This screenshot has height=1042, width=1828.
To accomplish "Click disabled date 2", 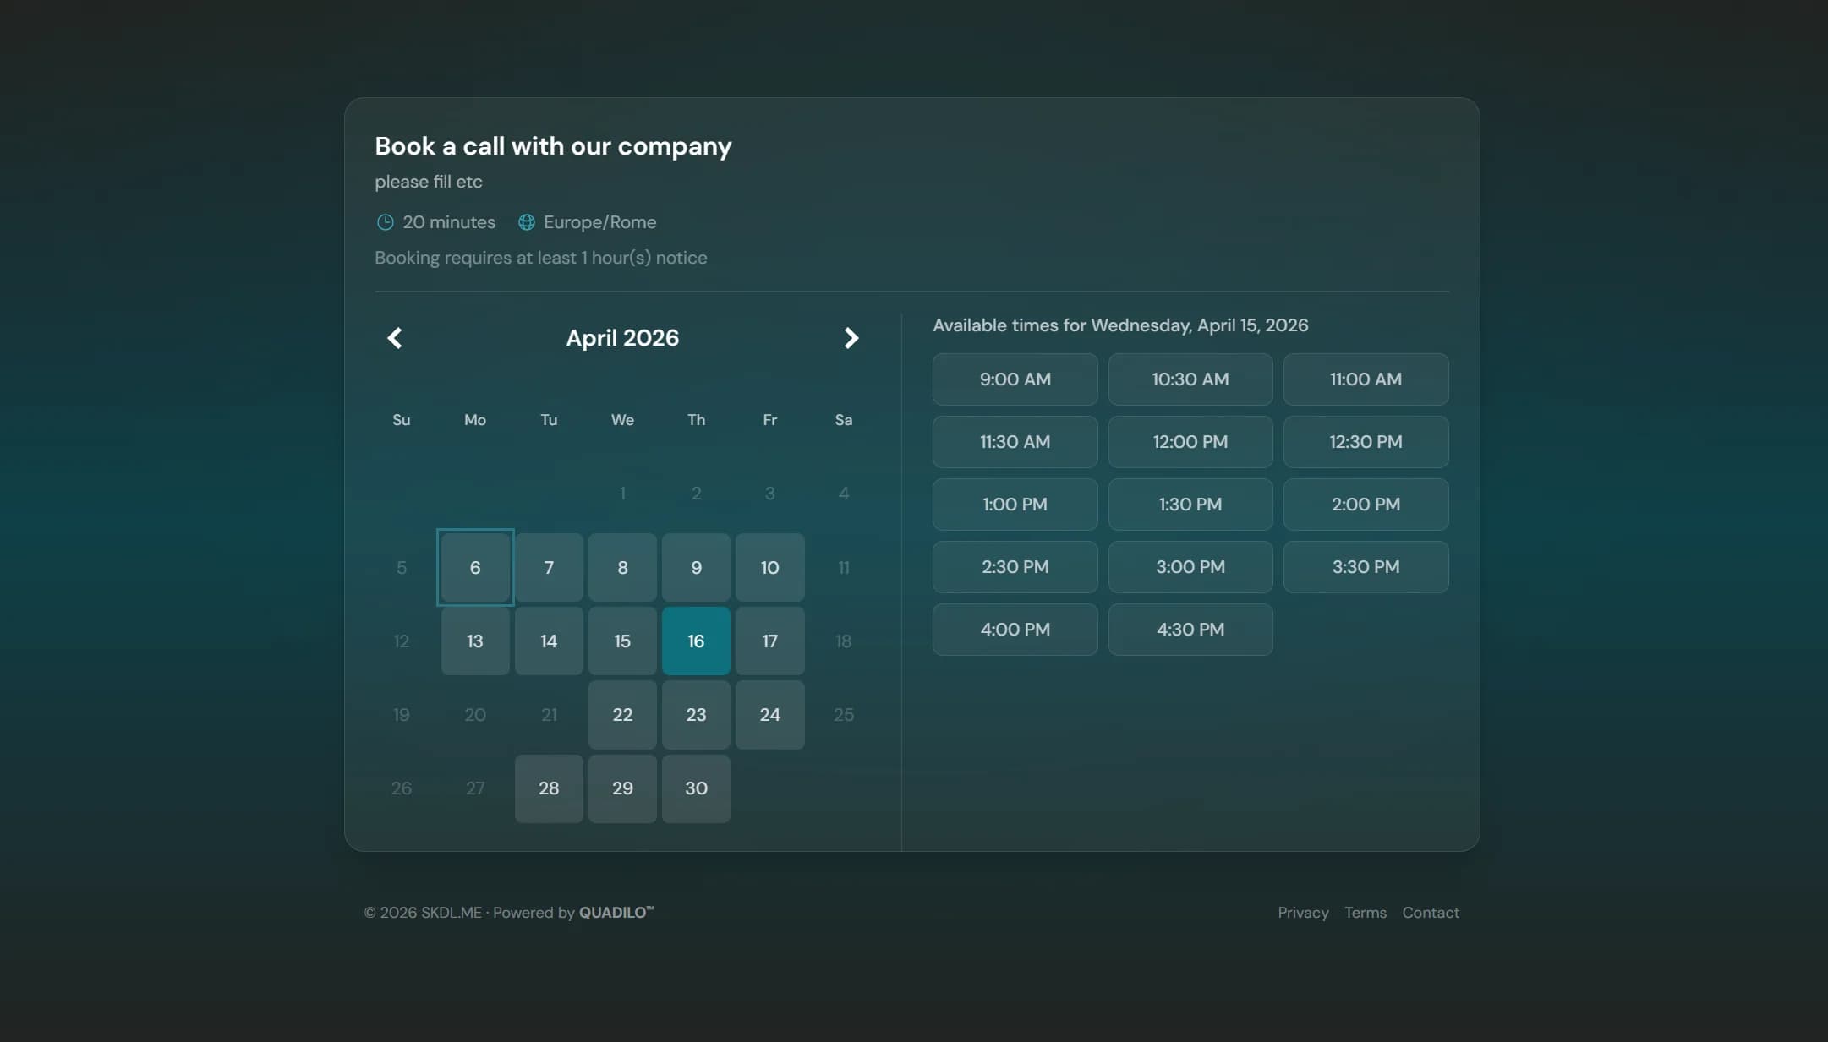I will (x=696, y=494).
